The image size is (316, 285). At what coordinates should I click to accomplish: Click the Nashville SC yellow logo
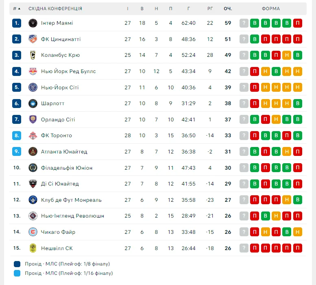point(33,248)
